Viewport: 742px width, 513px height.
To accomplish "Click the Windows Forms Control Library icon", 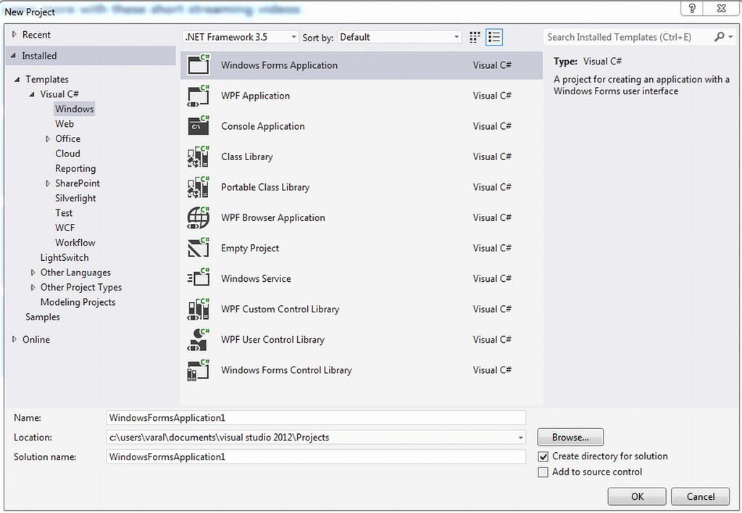I will [199, 370].
